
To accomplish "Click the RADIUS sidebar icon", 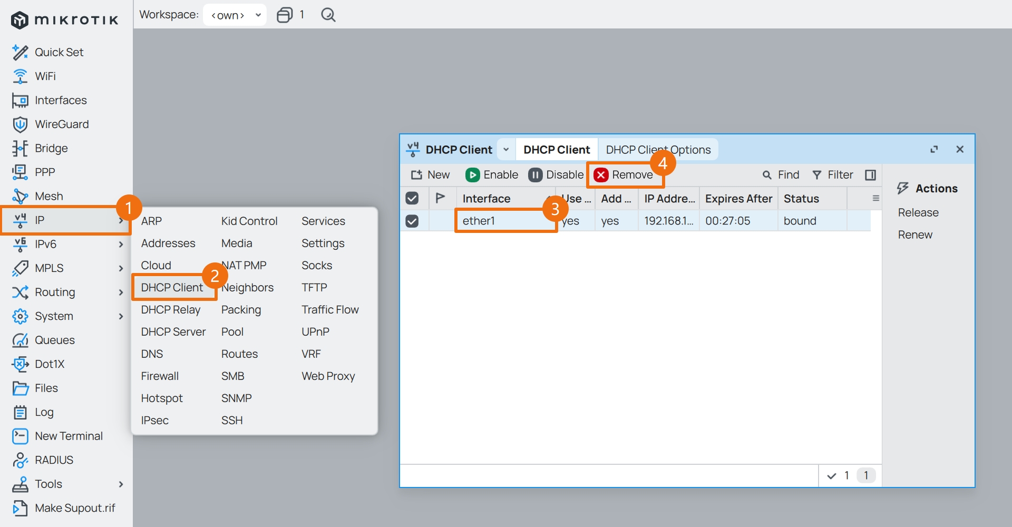I will click(20, 460).
